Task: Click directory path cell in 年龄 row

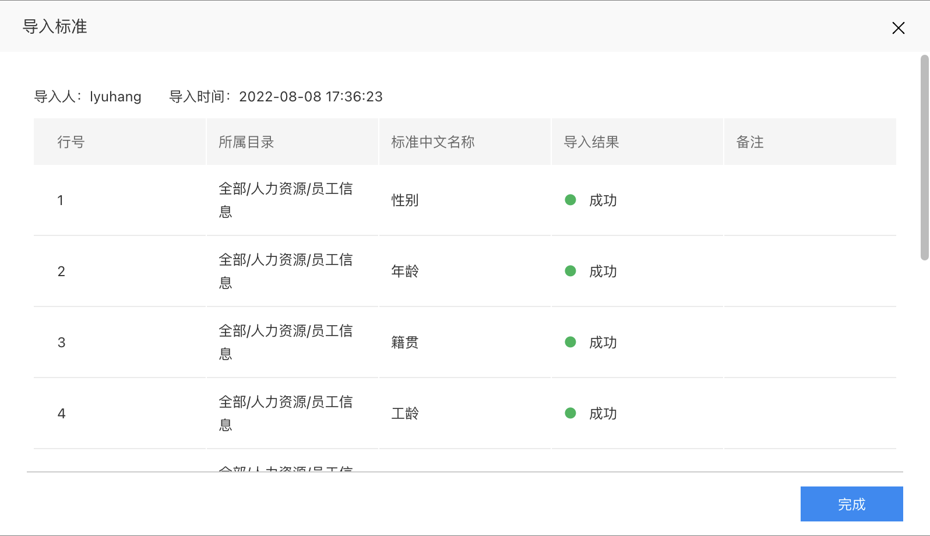Action: coord(293,271)
